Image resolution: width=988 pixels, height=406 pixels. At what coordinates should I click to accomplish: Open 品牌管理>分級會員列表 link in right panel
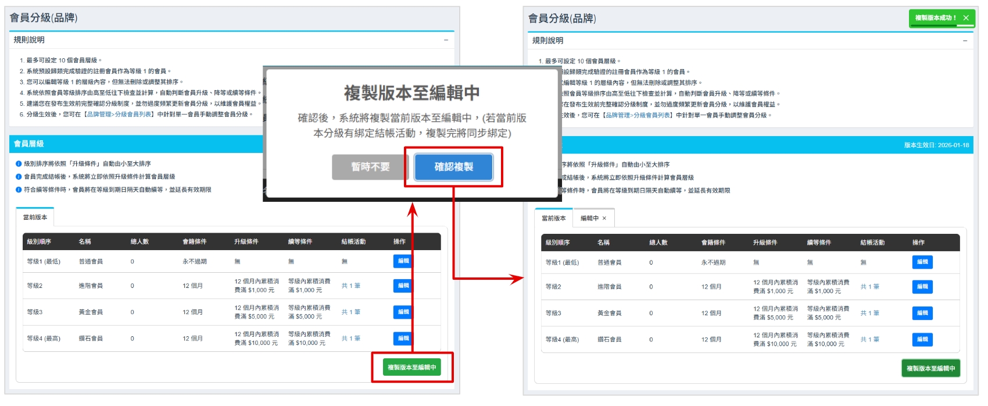pos(638,115)
